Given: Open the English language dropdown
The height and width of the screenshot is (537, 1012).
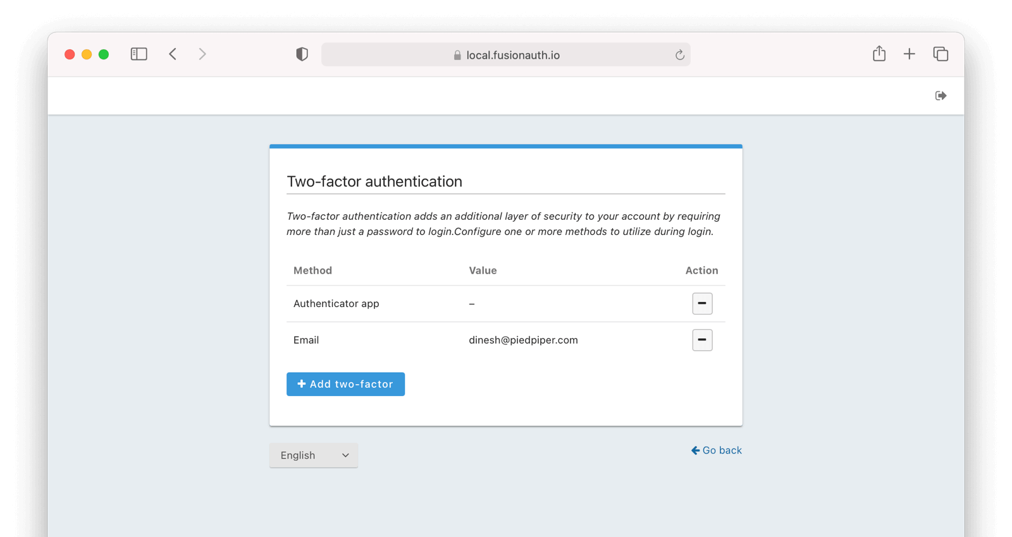Looking at the screenshot, I should click(314, 456).
